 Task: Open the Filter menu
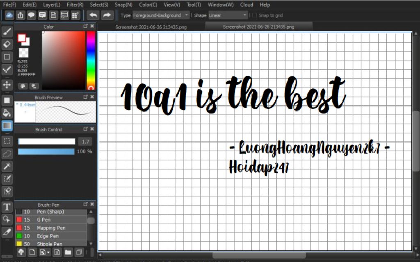(x=75, y=5)
